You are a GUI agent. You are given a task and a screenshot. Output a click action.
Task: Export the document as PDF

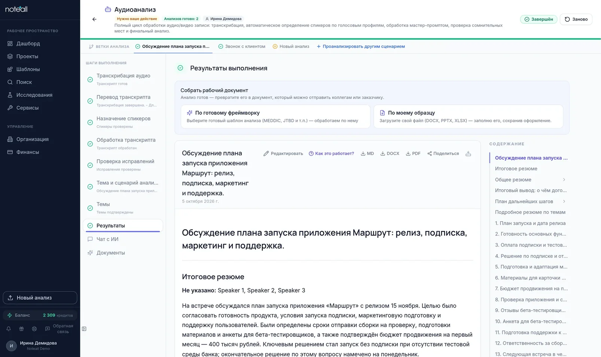pyautogui.click(x=413, y=153)
